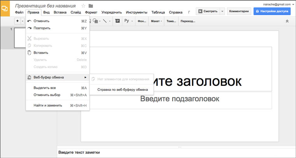Click the add new slide plus button
The height and width of the screenshot is (158, 296).
[x=17, y=21]
